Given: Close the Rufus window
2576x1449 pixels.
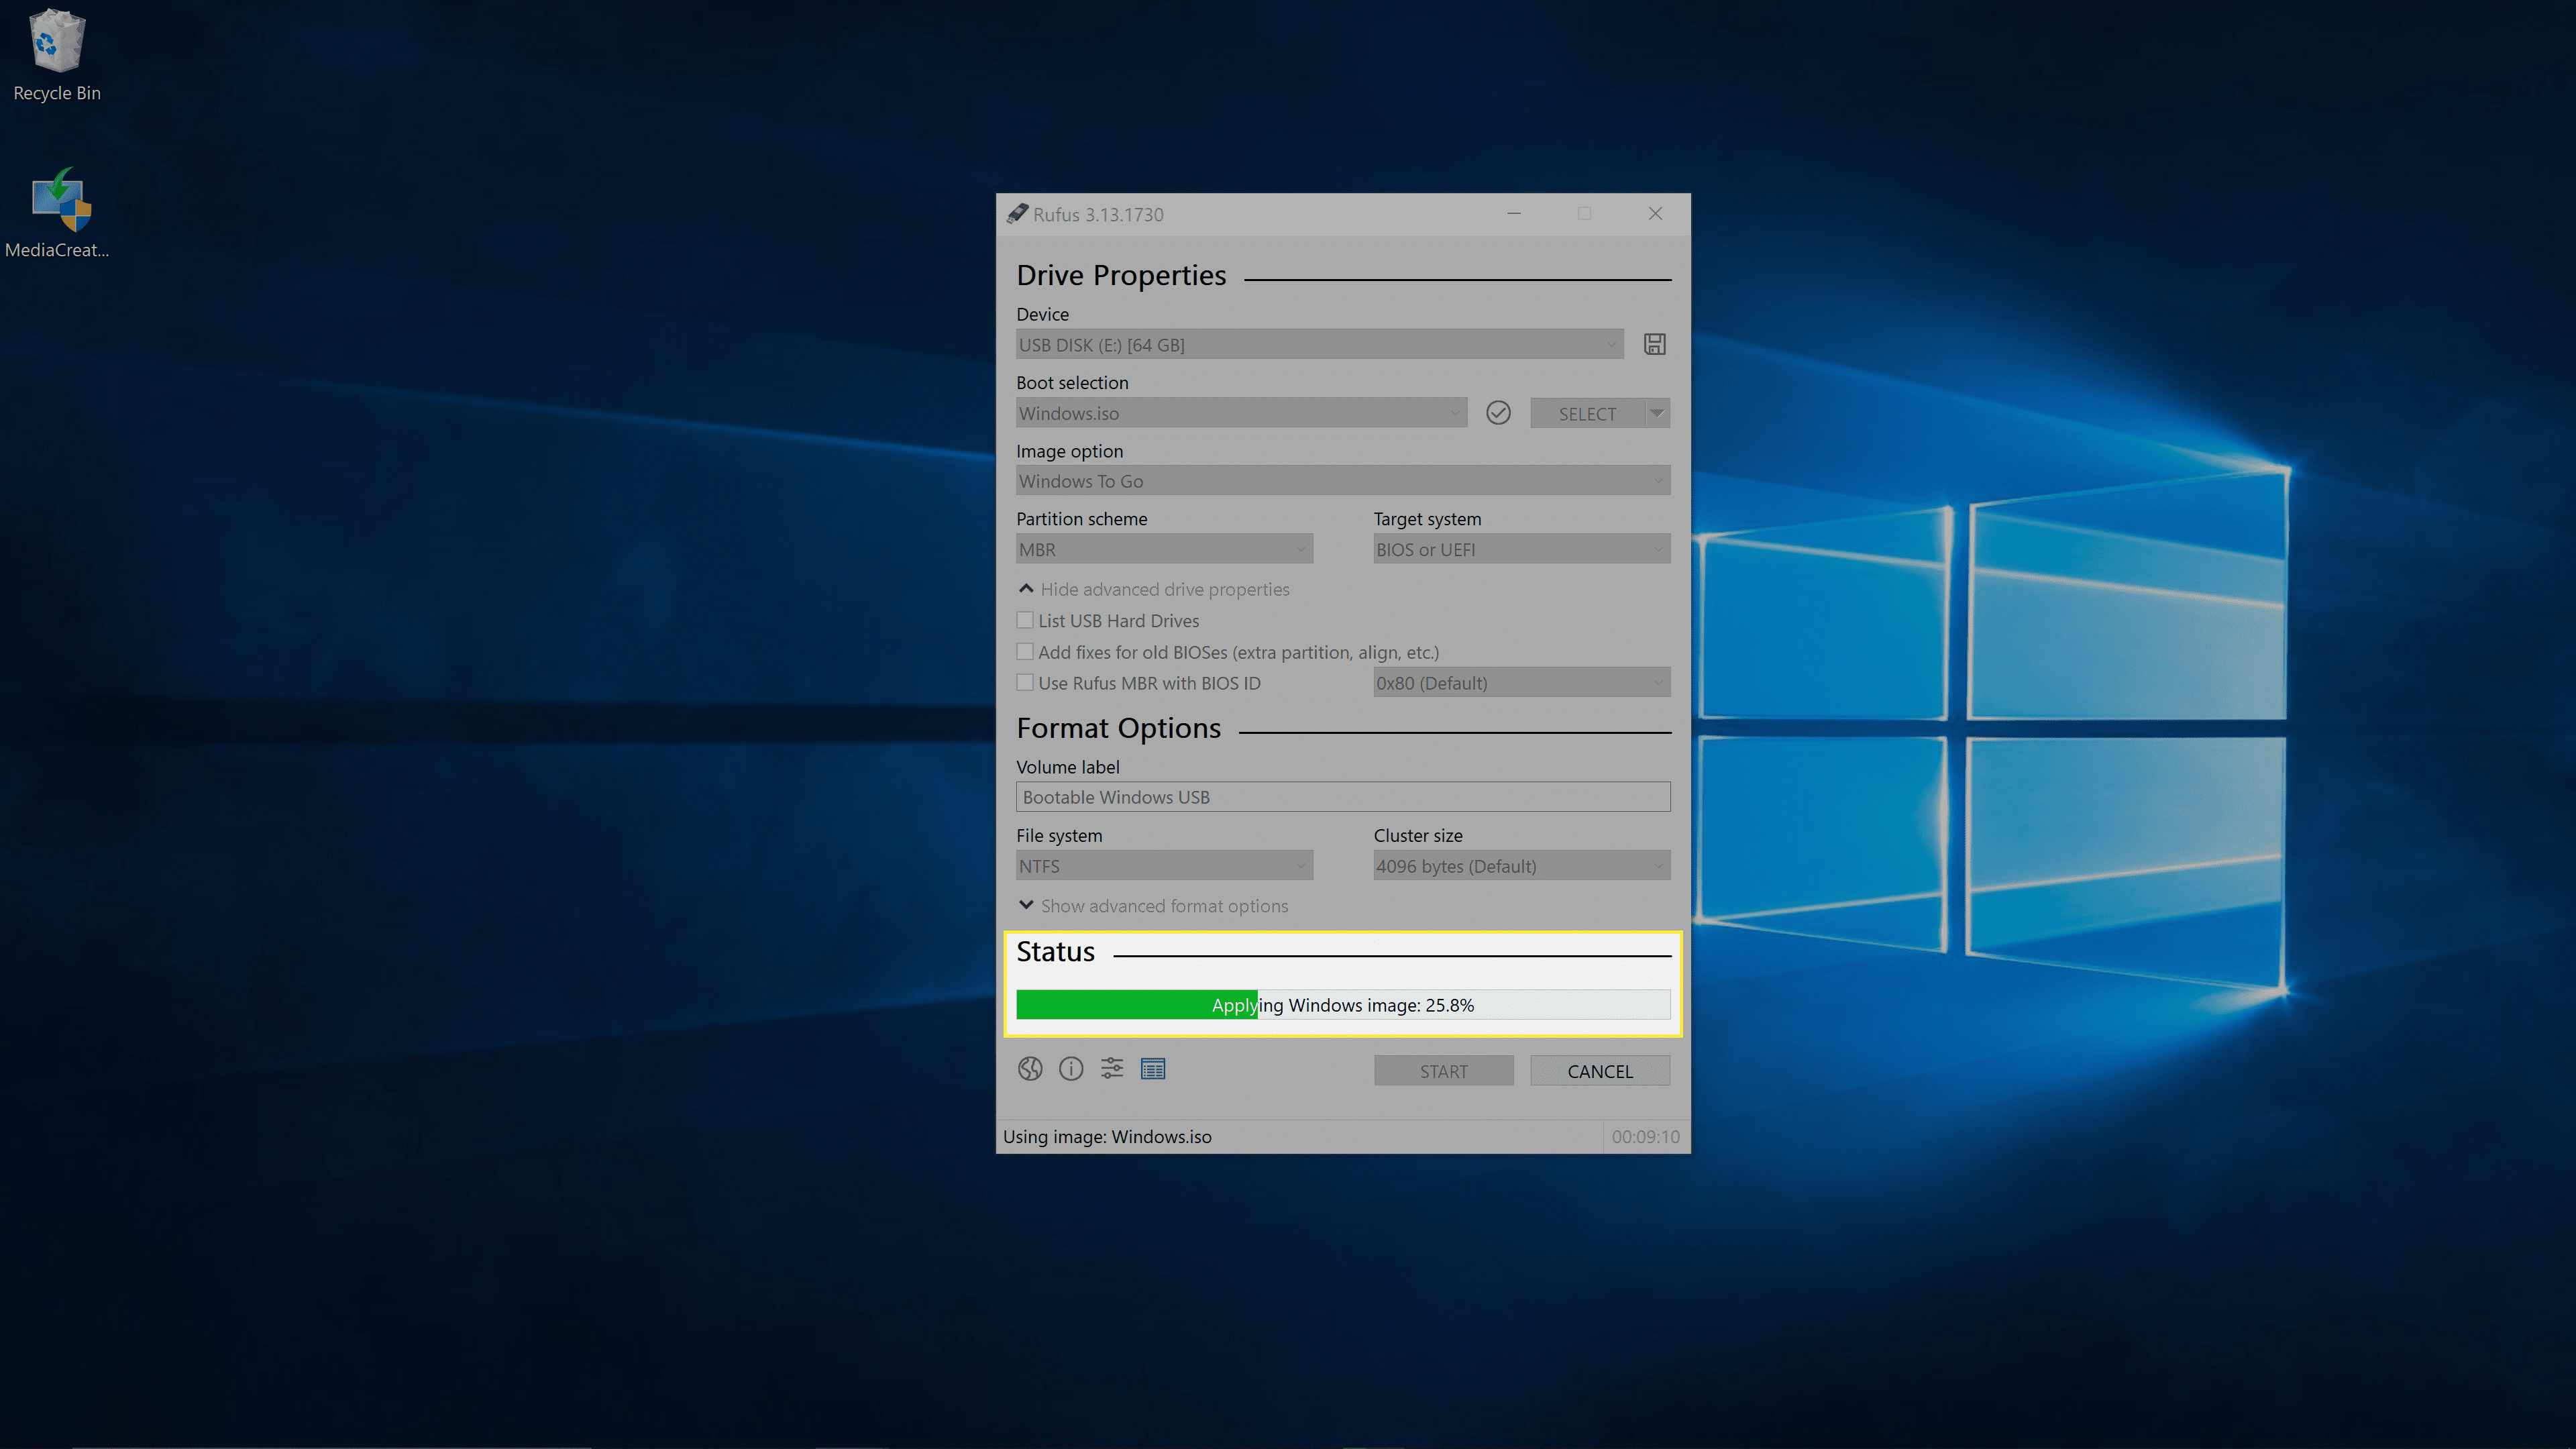Looking at the screenshot, I should click(x=1655, y=214).
